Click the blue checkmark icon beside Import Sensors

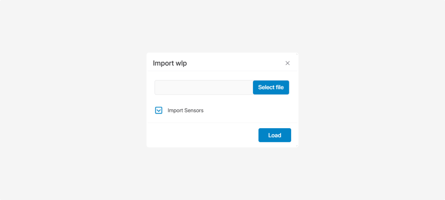point(159,110)
